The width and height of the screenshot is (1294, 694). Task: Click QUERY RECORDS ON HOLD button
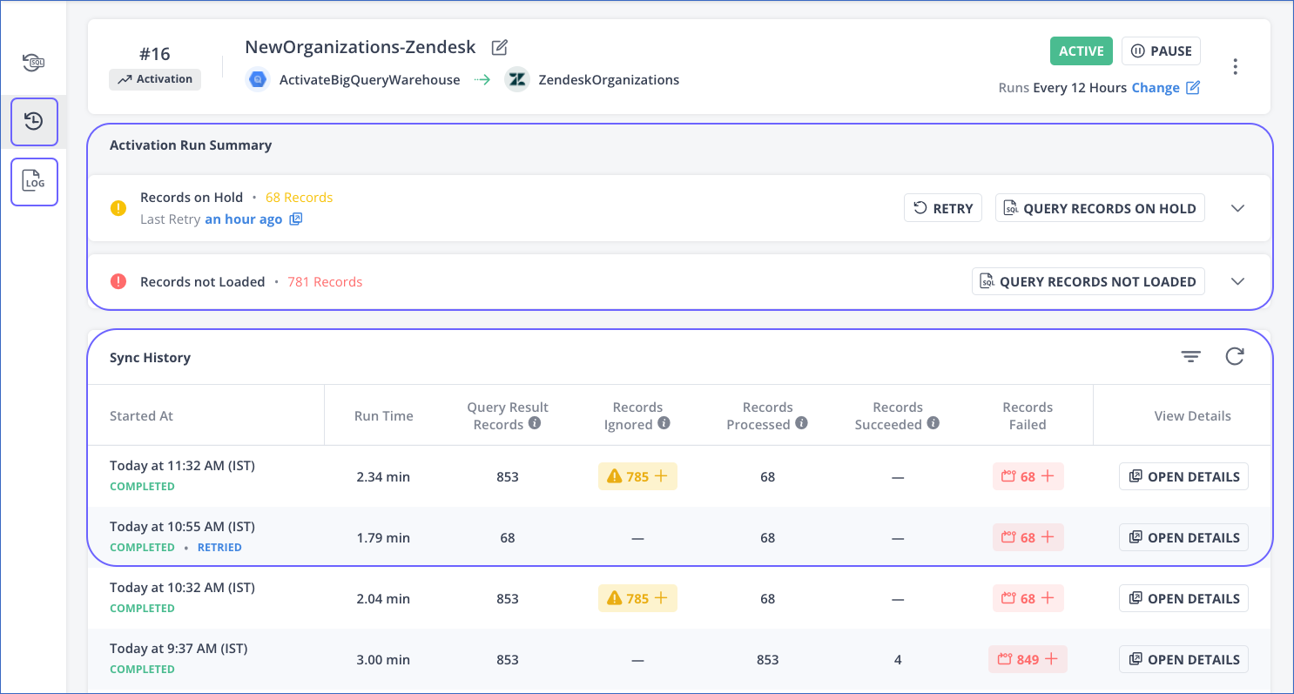[1100, 208]
